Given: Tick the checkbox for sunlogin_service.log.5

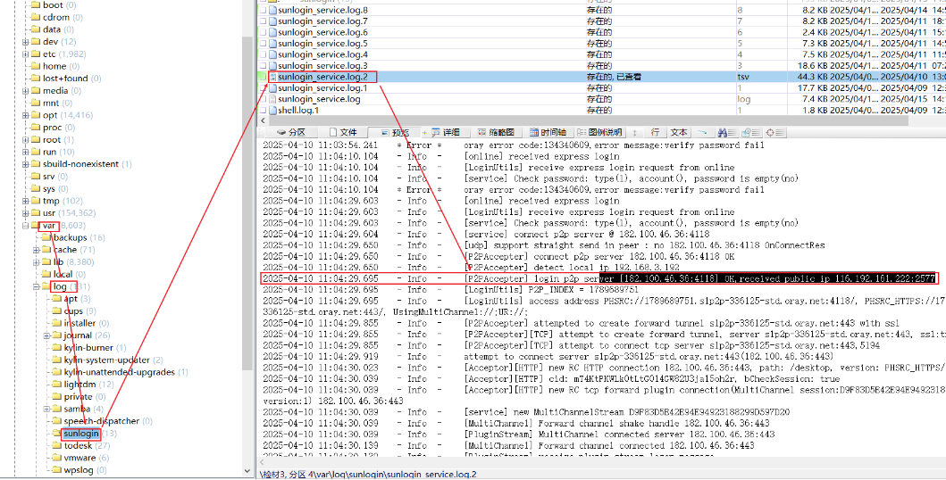Looking at the screenshot, I should click(x=263, y=44).
